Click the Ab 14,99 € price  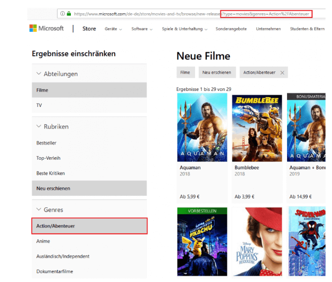coord(300,197)
